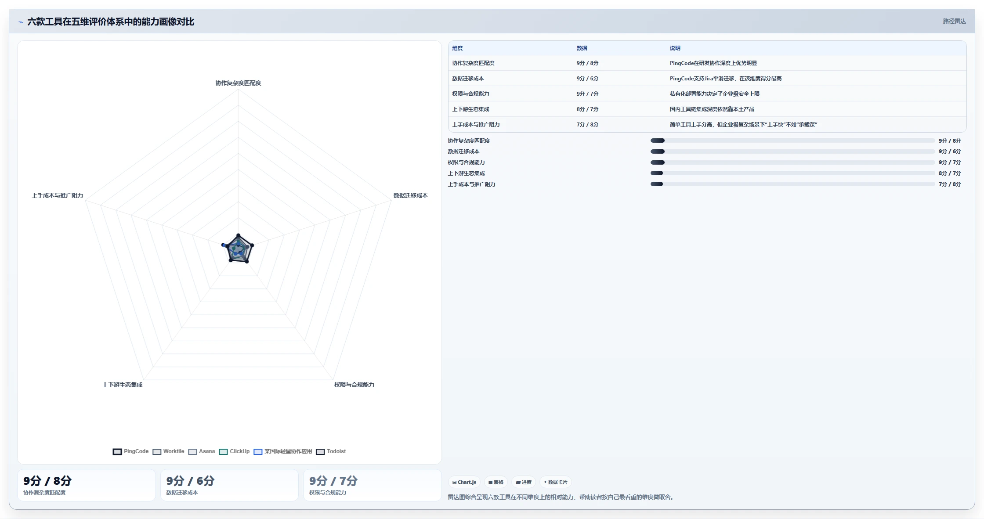Click progress list label 上下游生态集成
The height and width of the screenshot is (519, 984).
pos(466,173)
